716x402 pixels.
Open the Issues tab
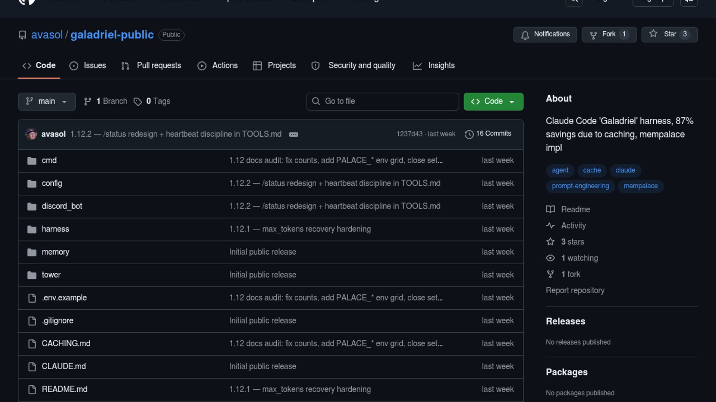[88, 66]
